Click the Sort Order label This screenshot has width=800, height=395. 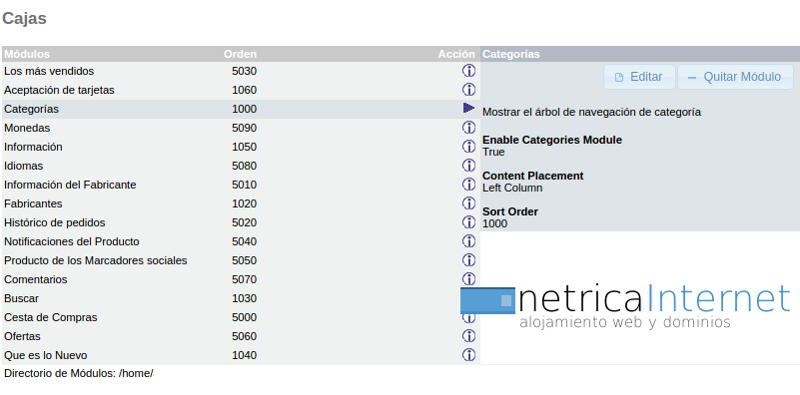(x=510, y=211)
